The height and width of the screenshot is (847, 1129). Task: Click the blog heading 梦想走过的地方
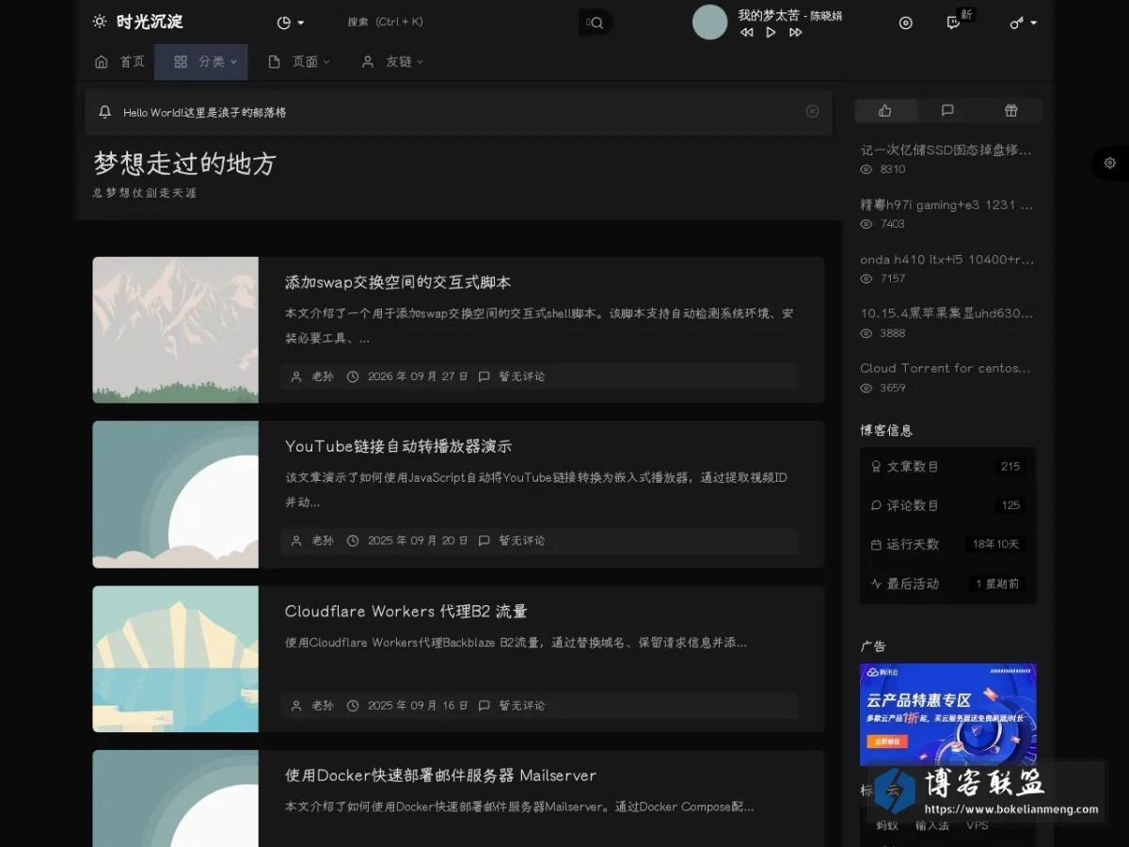click(x=184, y=164)
